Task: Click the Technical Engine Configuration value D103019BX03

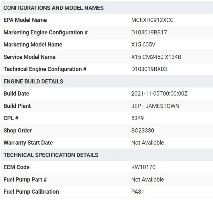Action: pos(149,69)
